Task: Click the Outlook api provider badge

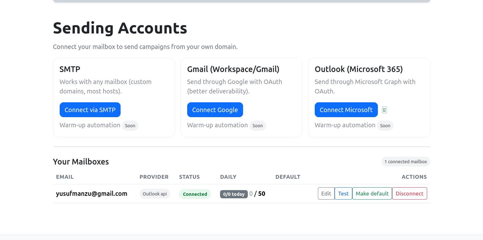Action: click(155, 194)
